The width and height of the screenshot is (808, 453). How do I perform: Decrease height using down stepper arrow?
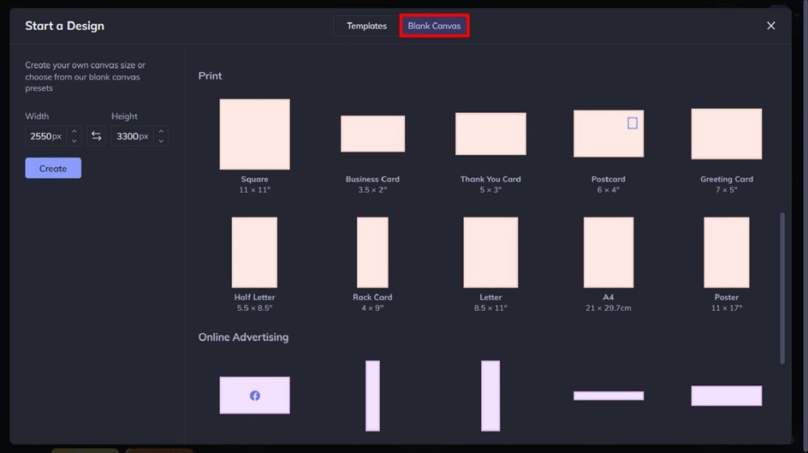point(161,140)
